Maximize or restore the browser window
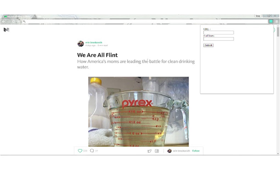The width and height of the screenshot is (280, 175). (x=269, y=16)
